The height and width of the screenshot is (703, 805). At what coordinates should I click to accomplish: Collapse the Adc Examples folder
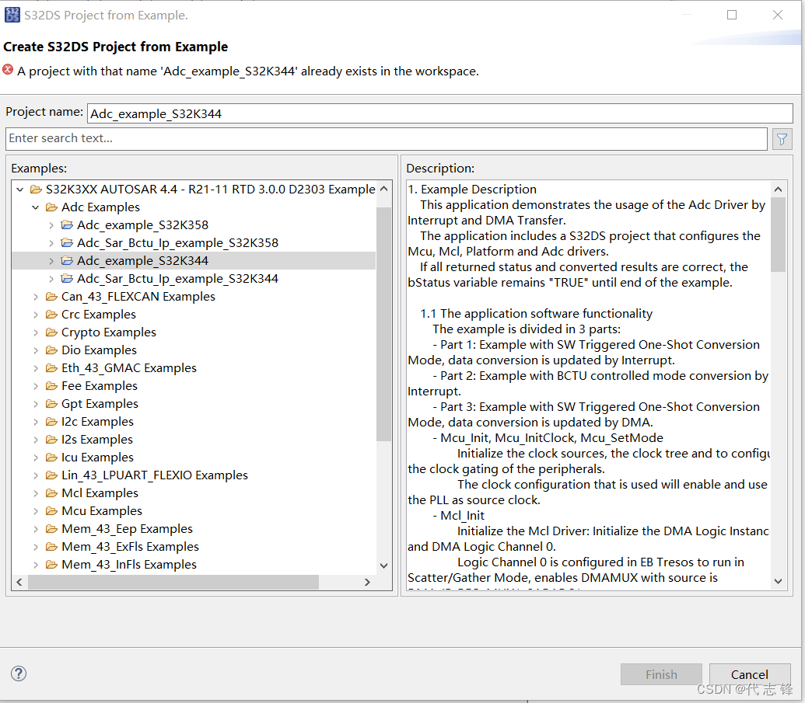coord(36,207)
